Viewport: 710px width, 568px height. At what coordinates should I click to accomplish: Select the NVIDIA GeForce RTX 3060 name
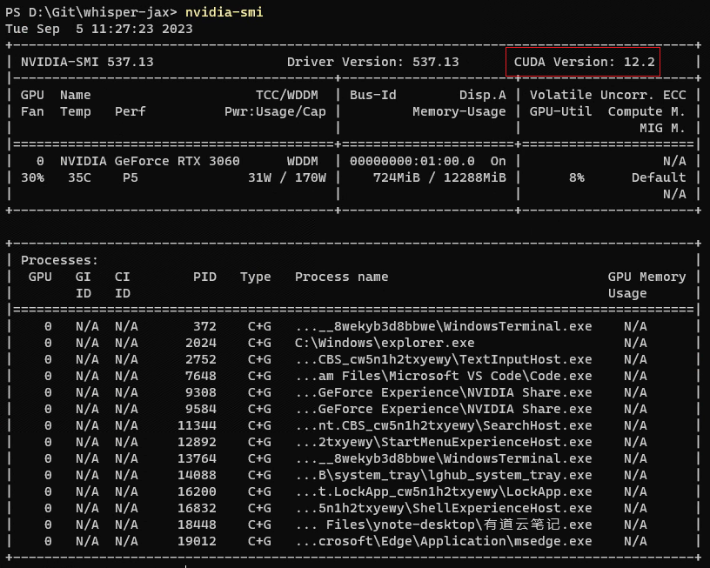150,161
